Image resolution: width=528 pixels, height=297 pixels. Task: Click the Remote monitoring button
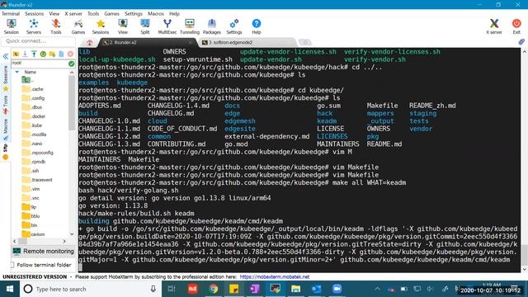[x=43, y=251]
